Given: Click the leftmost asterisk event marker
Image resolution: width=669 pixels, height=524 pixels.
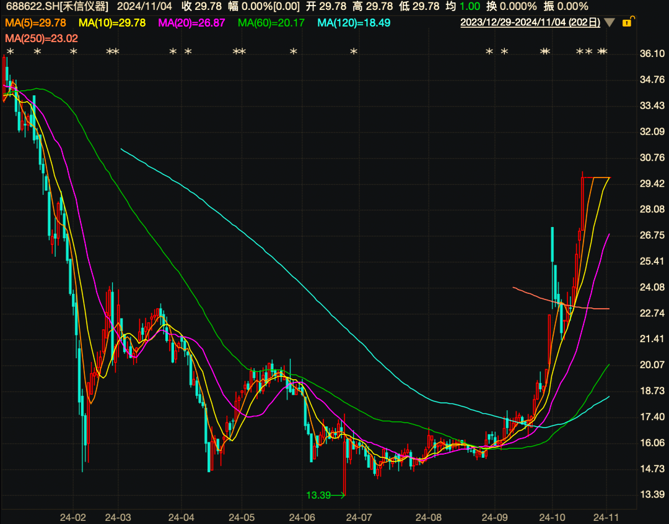Looking at the screenshot, I should pyautogui.click(x=10, y=52).
